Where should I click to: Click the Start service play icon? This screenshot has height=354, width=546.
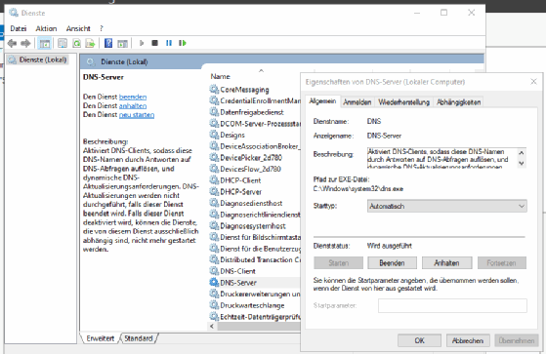pyautogui.click(x=142, y=43)
